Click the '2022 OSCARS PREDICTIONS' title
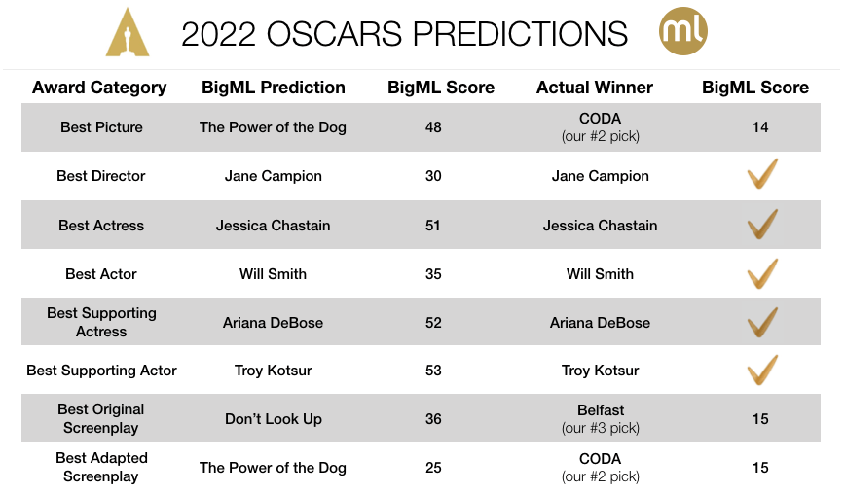Screen dimensions: 845x494 (404, 34)
